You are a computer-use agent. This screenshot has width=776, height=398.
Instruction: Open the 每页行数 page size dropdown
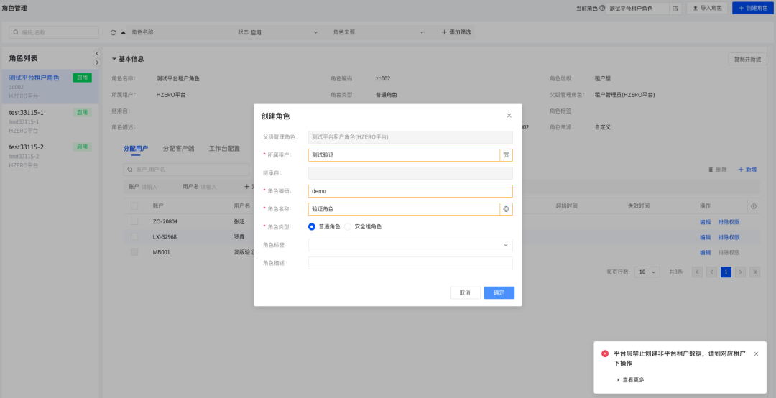click(x=647, y=272)
